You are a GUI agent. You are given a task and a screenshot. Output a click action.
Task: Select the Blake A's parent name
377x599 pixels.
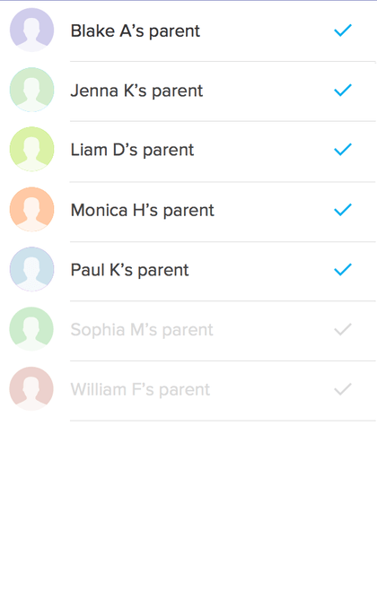(x=136, y=31)
